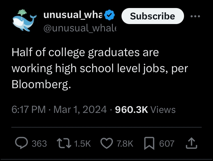213x161 pixels.
Task: Open the share arrow icon
Action: click(191, 144)
